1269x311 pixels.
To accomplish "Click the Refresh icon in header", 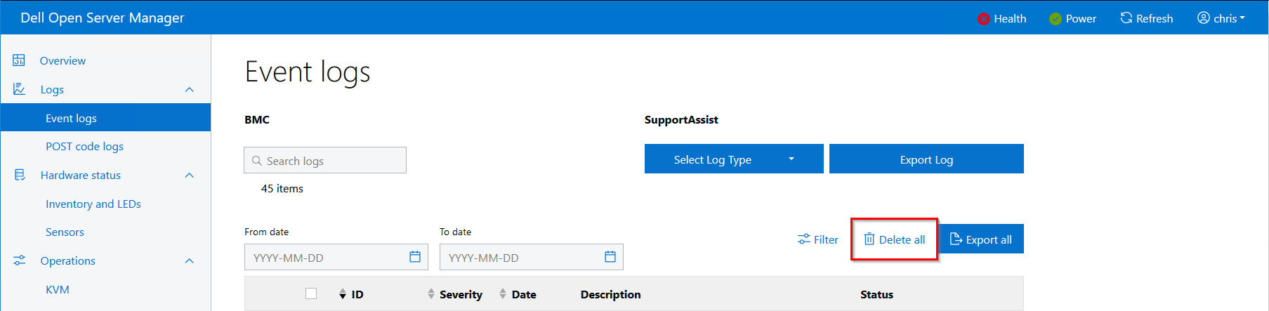I will [1126, 18].
